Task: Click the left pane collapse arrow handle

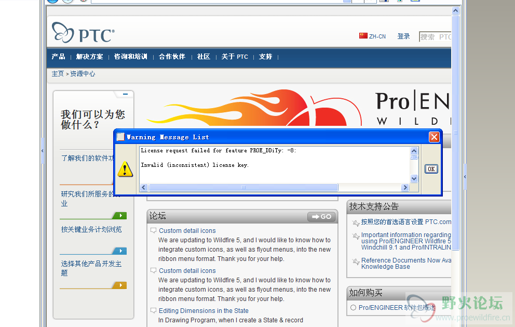Action: (43, 151)
